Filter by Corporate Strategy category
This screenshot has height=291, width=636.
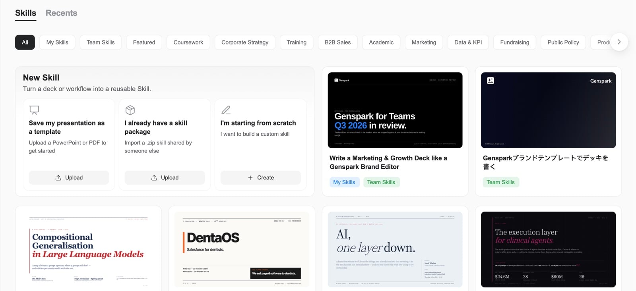245,42
